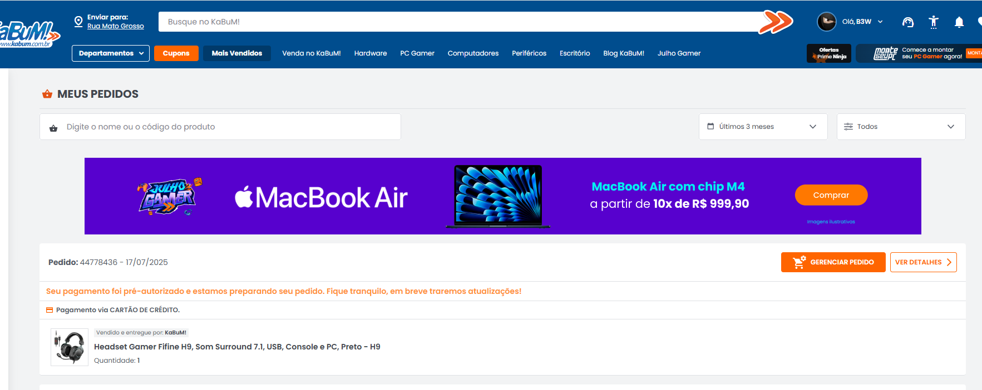982x390 pixels.
Task: Select the Periféricos menu item
Action: tap(529, 53)
